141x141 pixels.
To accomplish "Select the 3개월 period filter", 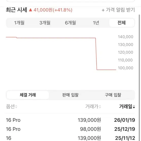I will pyautogui.click(x=45, y=23).
